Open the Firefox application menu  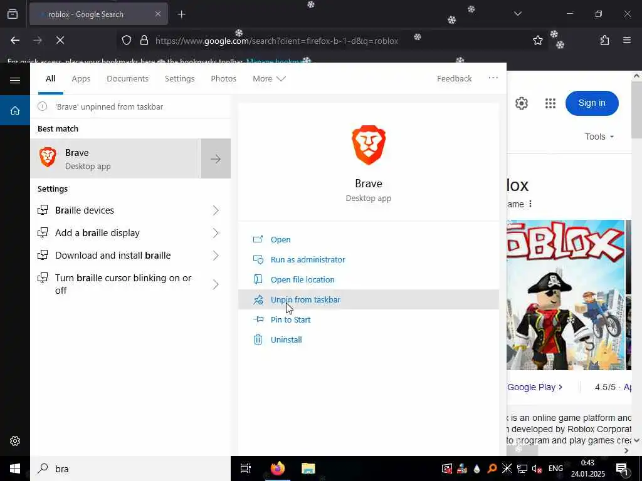627,40
